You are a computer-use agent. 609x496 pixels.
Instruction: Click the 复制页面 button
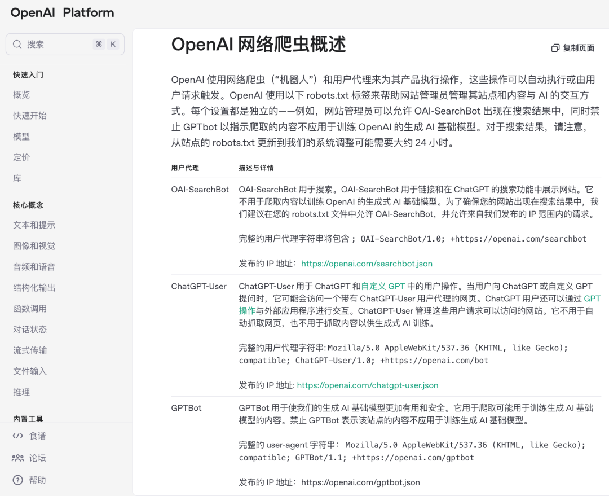[573, 48]
